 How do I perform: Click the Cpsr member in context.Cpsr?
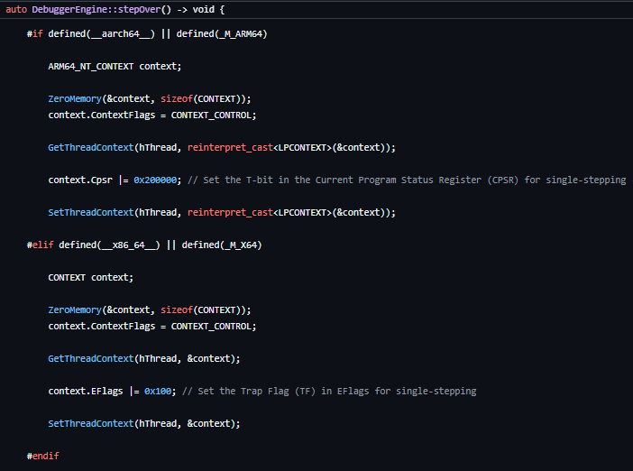[x=101, y=180]
